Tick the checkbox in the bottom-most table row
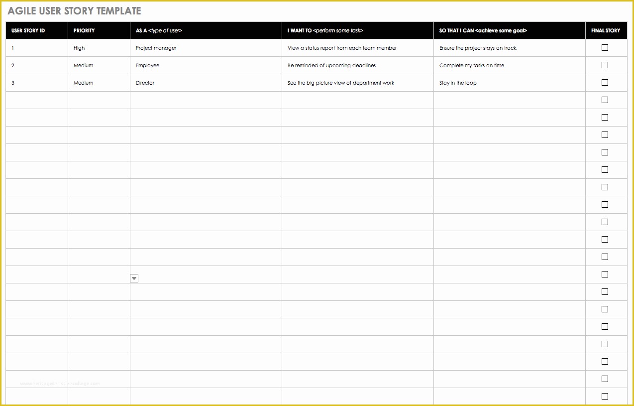 click(605, 397)
